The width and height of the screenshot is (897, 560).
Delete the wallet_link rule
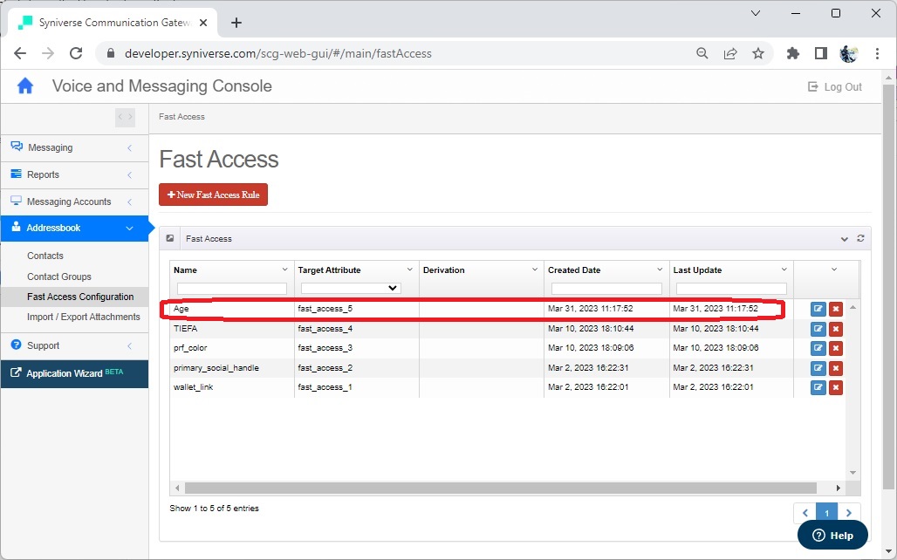point(836,387)
